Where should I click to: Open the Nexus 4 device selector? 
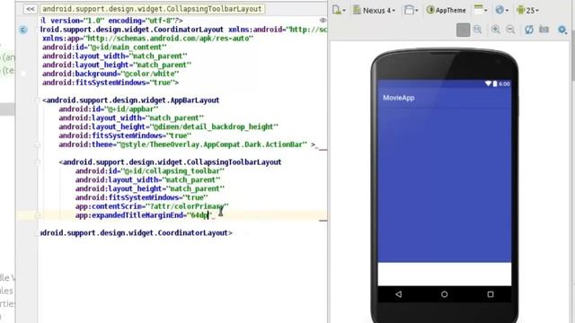pos(374,10)
